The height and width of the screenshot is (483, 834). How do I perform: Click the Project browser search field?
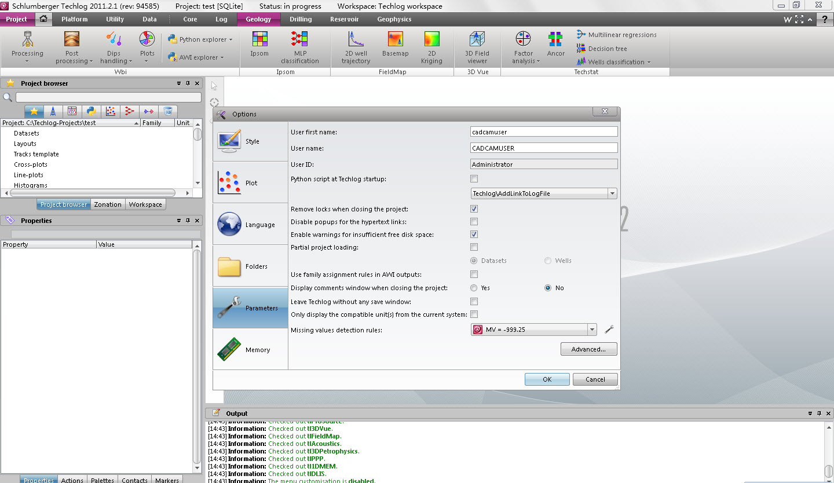[108, 97]
